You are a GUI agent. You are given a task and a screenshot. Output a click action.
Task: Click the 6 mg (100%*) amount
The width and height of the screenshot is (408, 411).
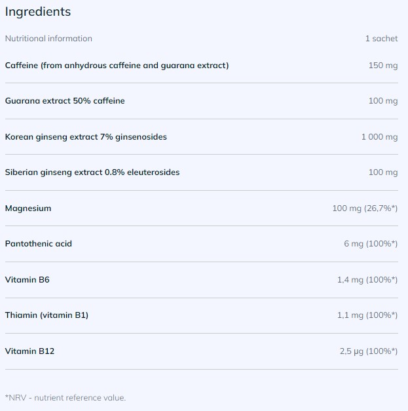tap(371, 244)
